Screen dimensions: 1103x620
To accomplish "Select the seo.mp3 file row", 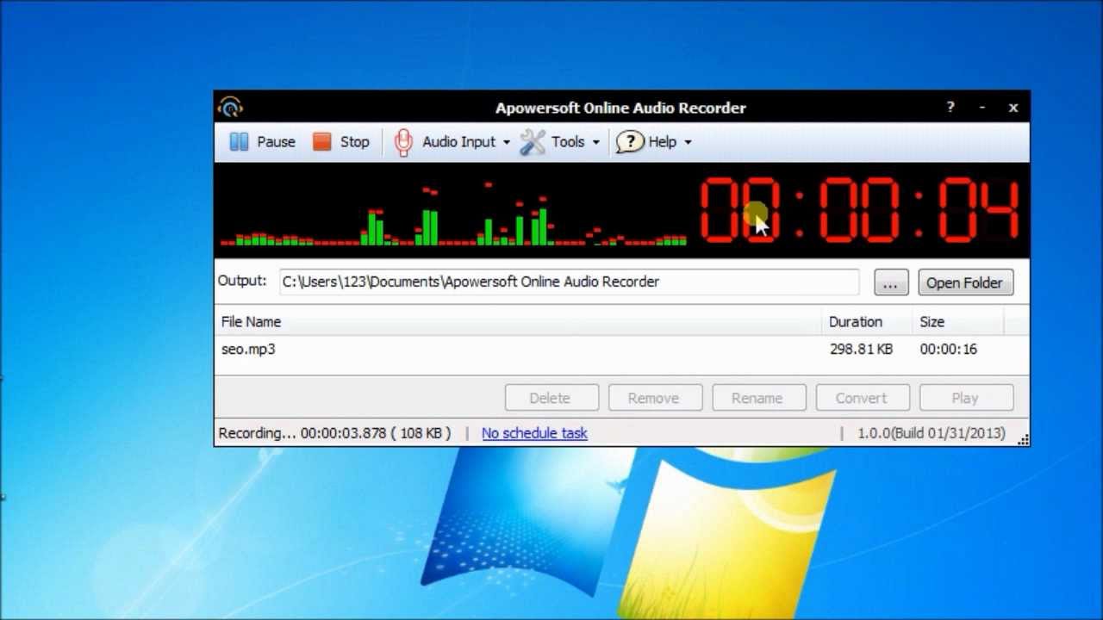I will [621, 349].
